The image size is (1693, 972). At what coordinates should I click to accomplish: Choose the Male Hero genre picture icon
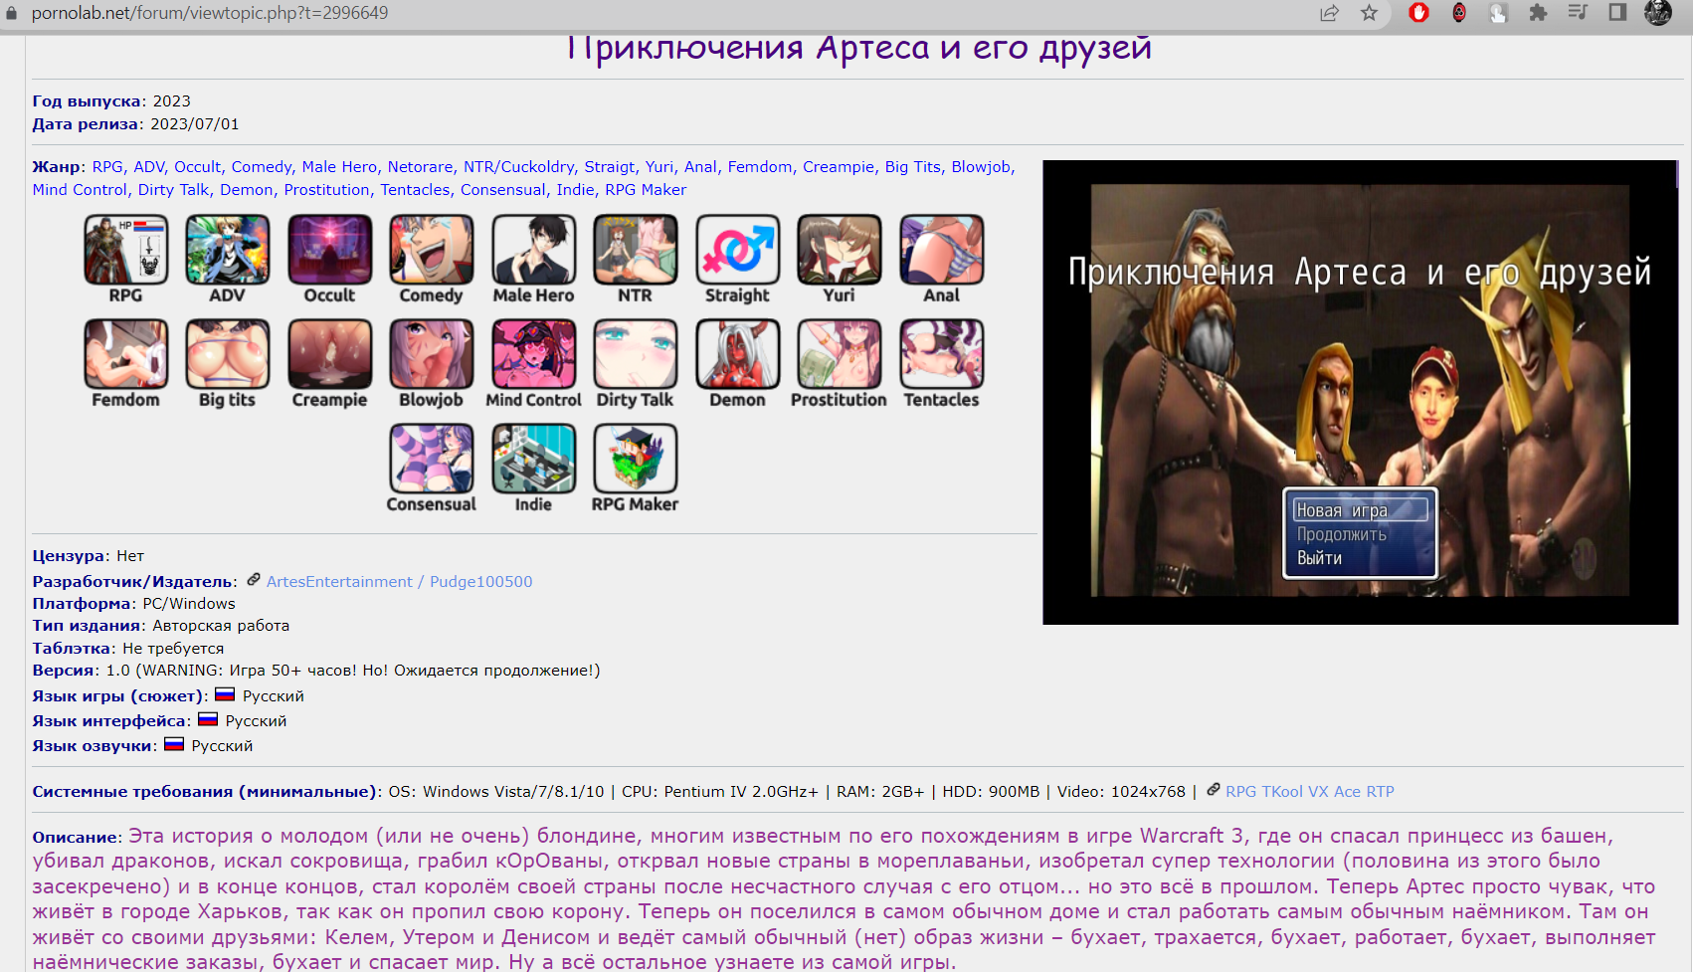[x=534, y=250]
